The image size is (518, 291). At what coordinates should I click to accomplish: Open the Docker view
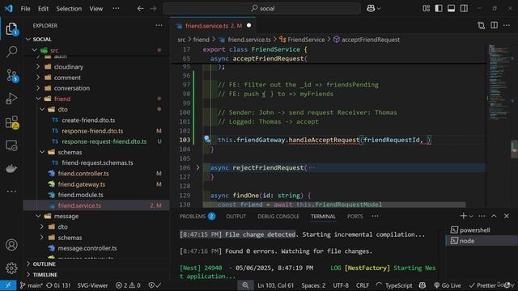[11, 169]
